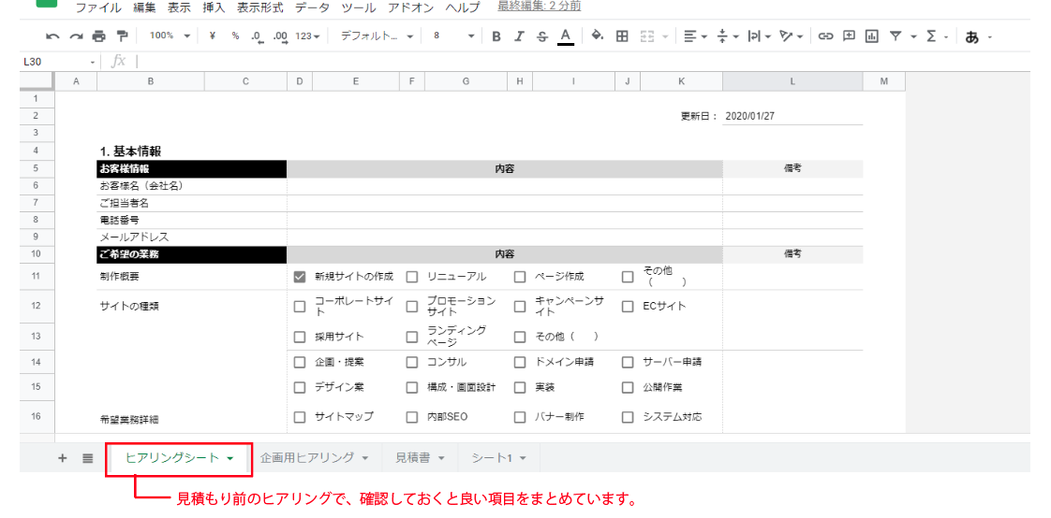Tick the ECサイト checkbox
Viewport: 1051px width, 518px height.
click(x=628, y=307)
